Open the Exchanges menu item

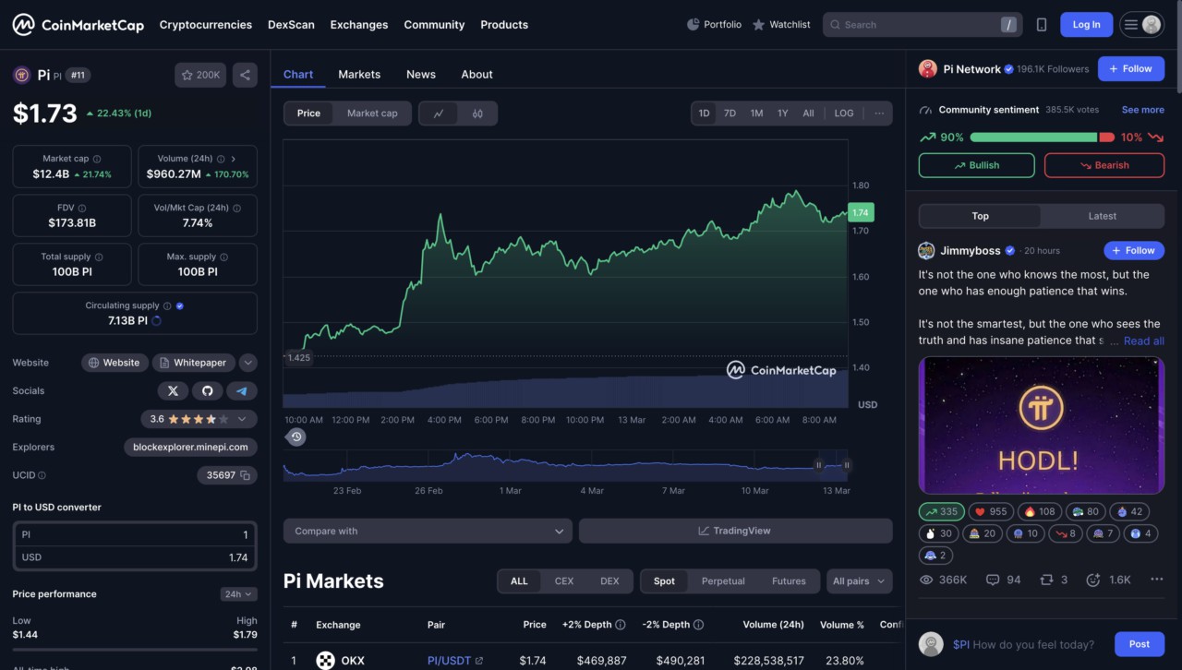(359, 25)
